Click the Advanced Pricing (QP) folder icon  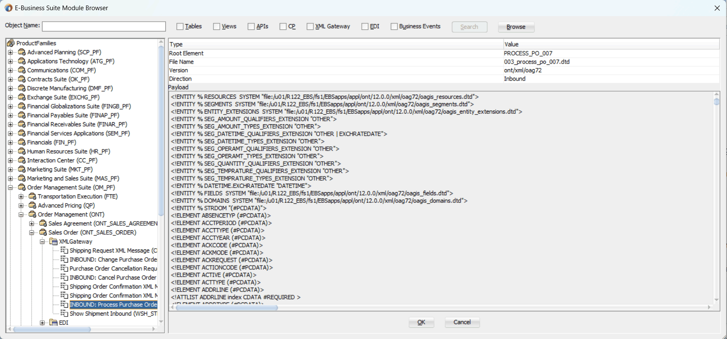tap(32, 205)
